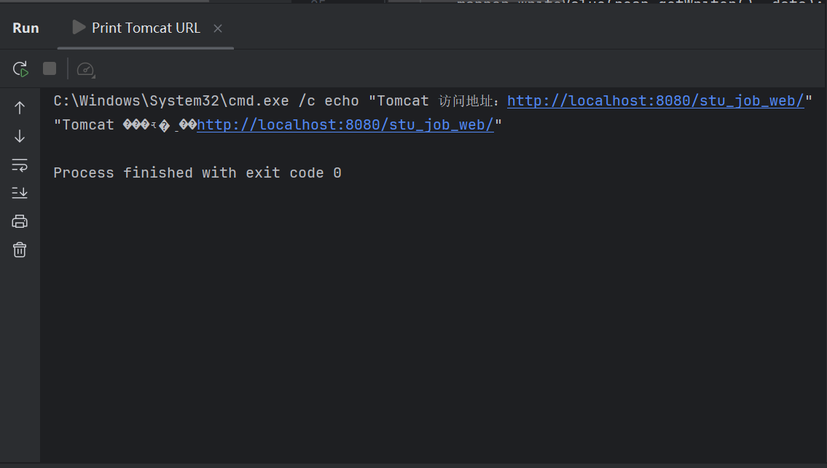Select the Print Tomcat URL tab
The image size is (827, 468).
[145, 28]
